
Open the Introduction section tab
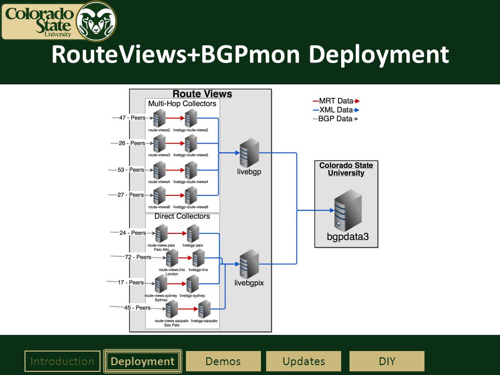coord(62,361)
